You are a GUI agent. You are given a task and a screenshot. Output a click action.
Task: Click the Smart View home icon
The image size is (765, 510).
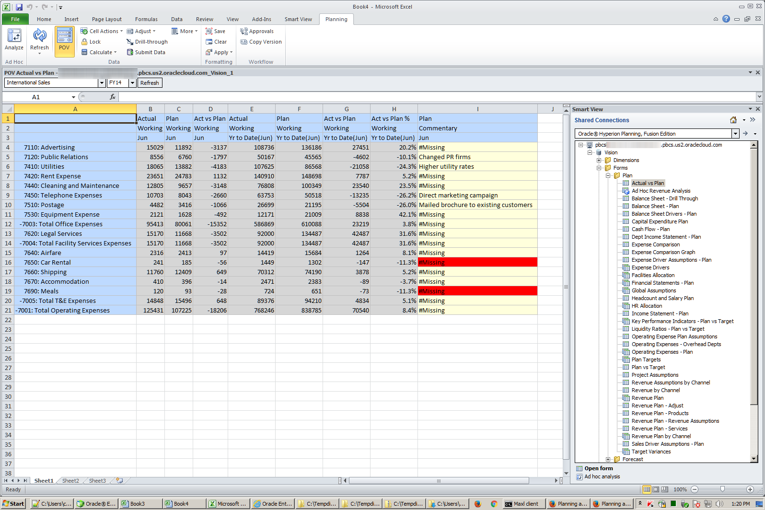point(733,120)
